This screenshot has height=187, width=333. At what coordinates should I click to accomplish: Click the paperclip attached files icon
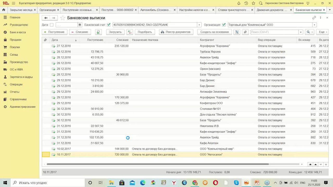pos(245,32)
